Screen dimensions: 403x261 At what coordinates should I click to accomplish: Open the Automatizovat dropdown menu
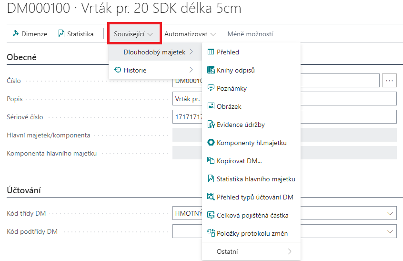tap(190, 34)
